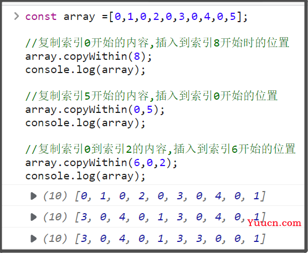Screen dimensions: 308x253
Task: Click the comment about copying from index 5
Action: (151, 96)
